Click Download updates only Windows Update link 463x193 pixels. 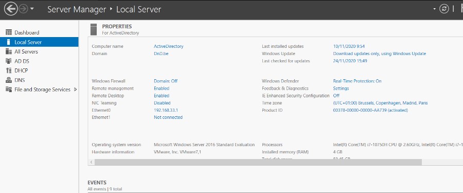(x=380, y=54)
